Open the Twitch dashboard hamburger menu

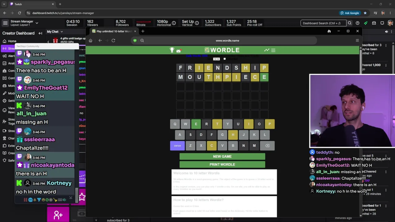pyautogui.click(x=5, y=23)
